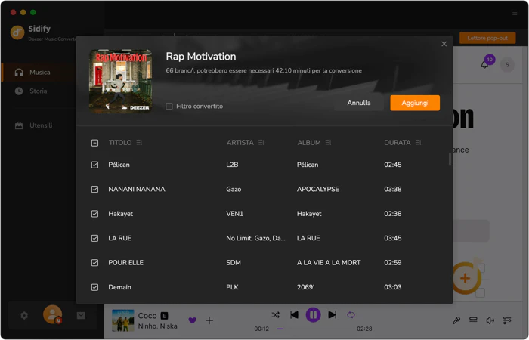Click artist name Gazo
This screenshot has width=529, height=340.
(x=234, y=189)
